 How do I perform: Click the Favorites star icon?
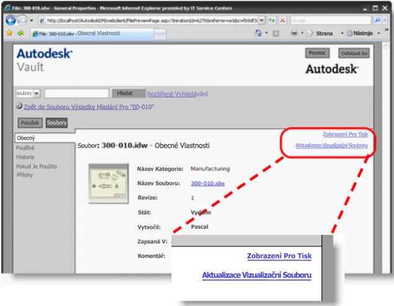9,33
